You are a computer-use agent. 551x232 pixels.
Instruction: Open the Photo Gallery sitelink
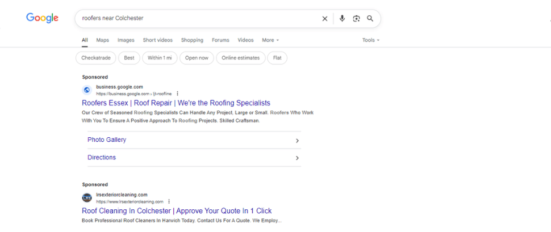click(x=107, y=140)
